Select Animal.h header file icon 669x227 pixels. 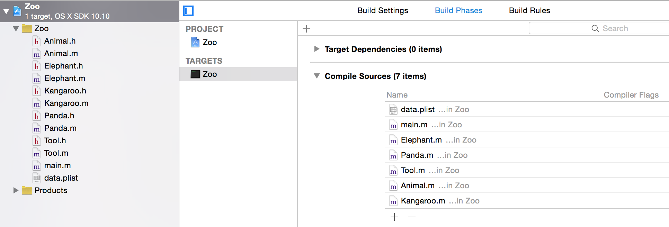pos(37,41)
